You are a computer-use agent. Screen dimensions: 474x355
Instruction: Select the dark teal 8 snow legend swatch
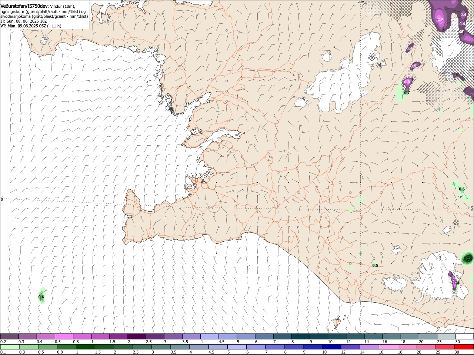click(x=300, y=336)
